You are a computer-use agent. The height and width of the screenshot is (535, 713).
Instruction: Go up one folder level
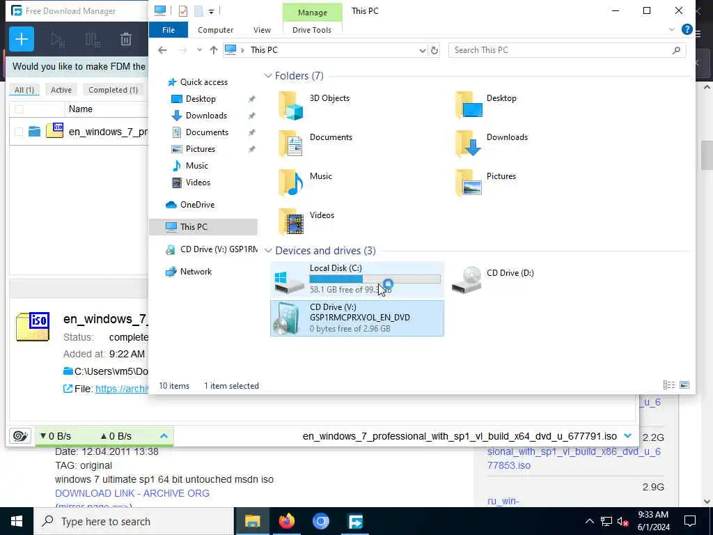tap(213, 50)
